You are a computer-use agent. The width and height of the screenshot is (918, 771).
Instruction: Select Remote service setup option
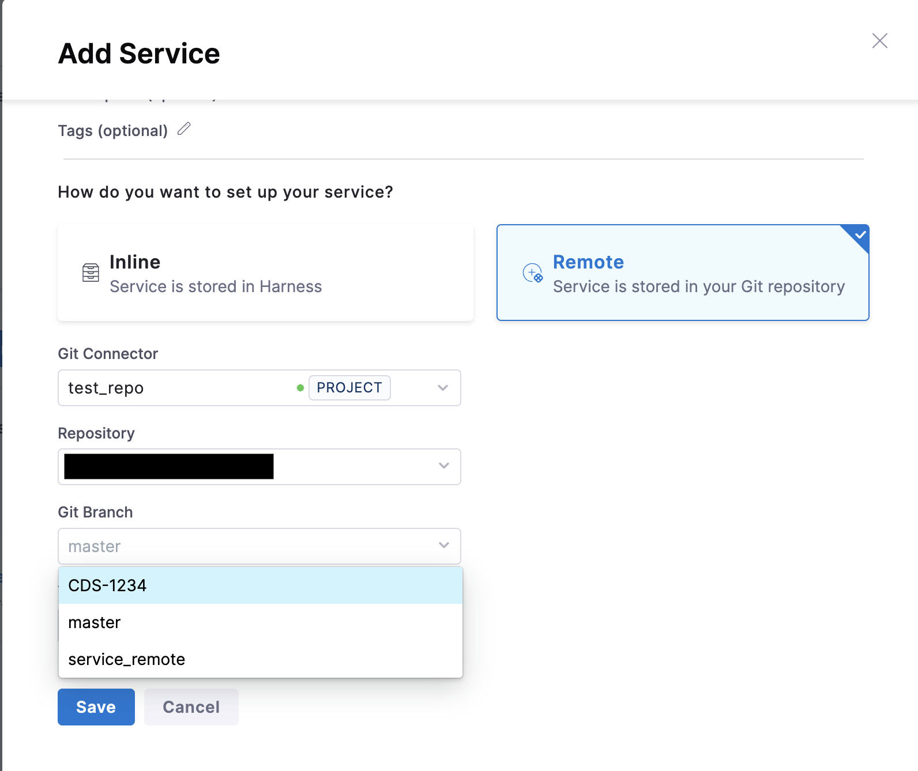(x=682, y=273)
